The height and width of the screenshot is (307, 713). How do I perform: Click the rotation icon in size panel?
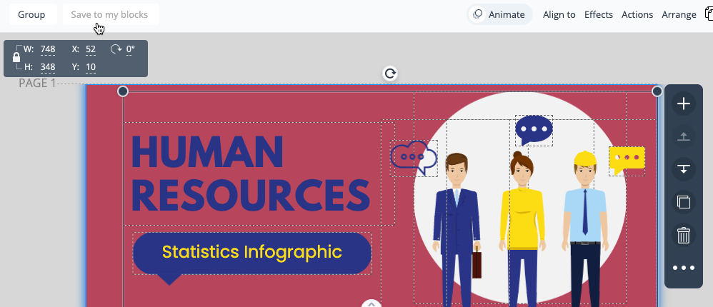click(x=116, y=49)
